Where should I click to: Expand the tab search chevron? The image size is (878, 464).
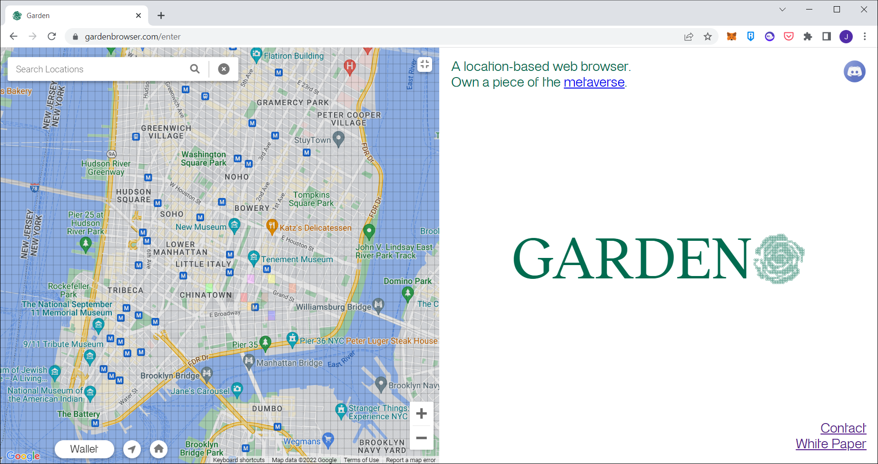(x=782, y=10)
